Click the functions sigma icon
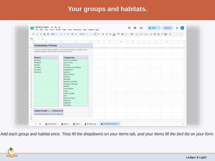This screenshot has height=161, width=215. tap(170, 34)
